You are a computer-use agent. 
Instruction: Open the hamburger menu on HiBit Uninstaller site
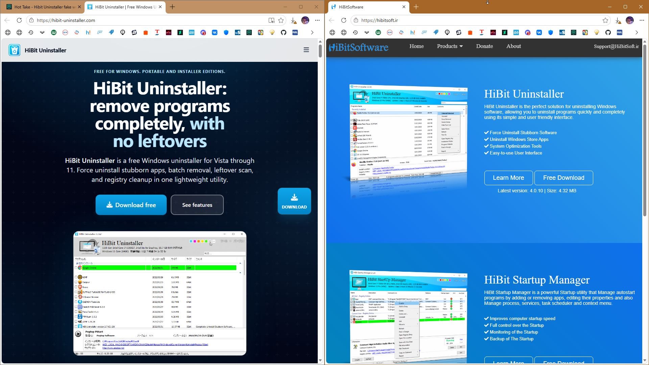(x=306, y=50)
